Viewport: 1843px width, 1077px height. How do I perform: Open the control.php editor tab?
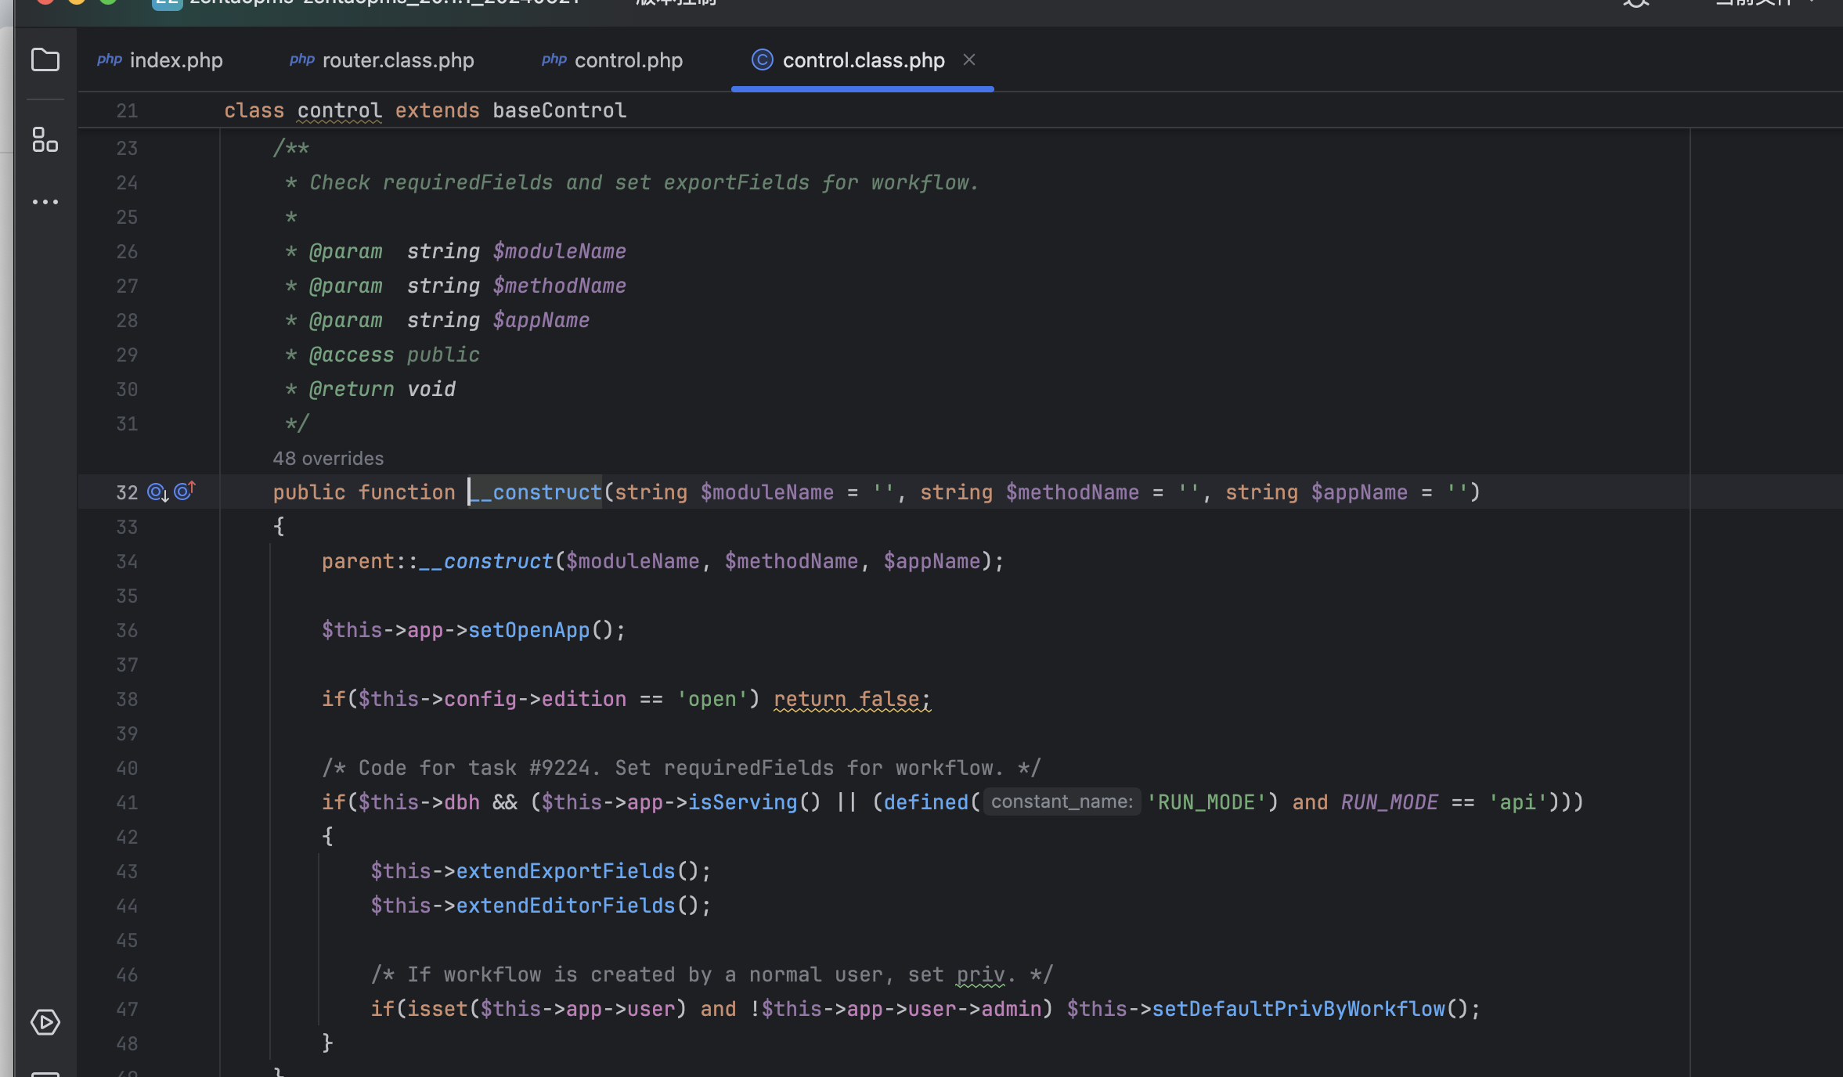pos(628,60)
